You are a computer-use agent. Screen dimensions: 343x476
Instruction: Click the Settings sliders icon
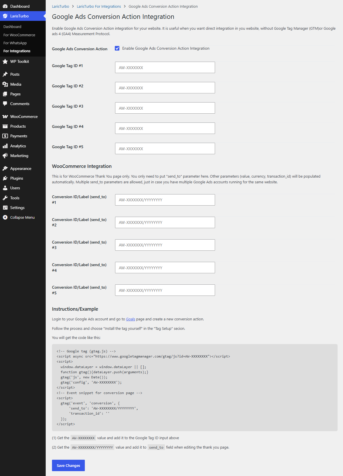[5, 208]
